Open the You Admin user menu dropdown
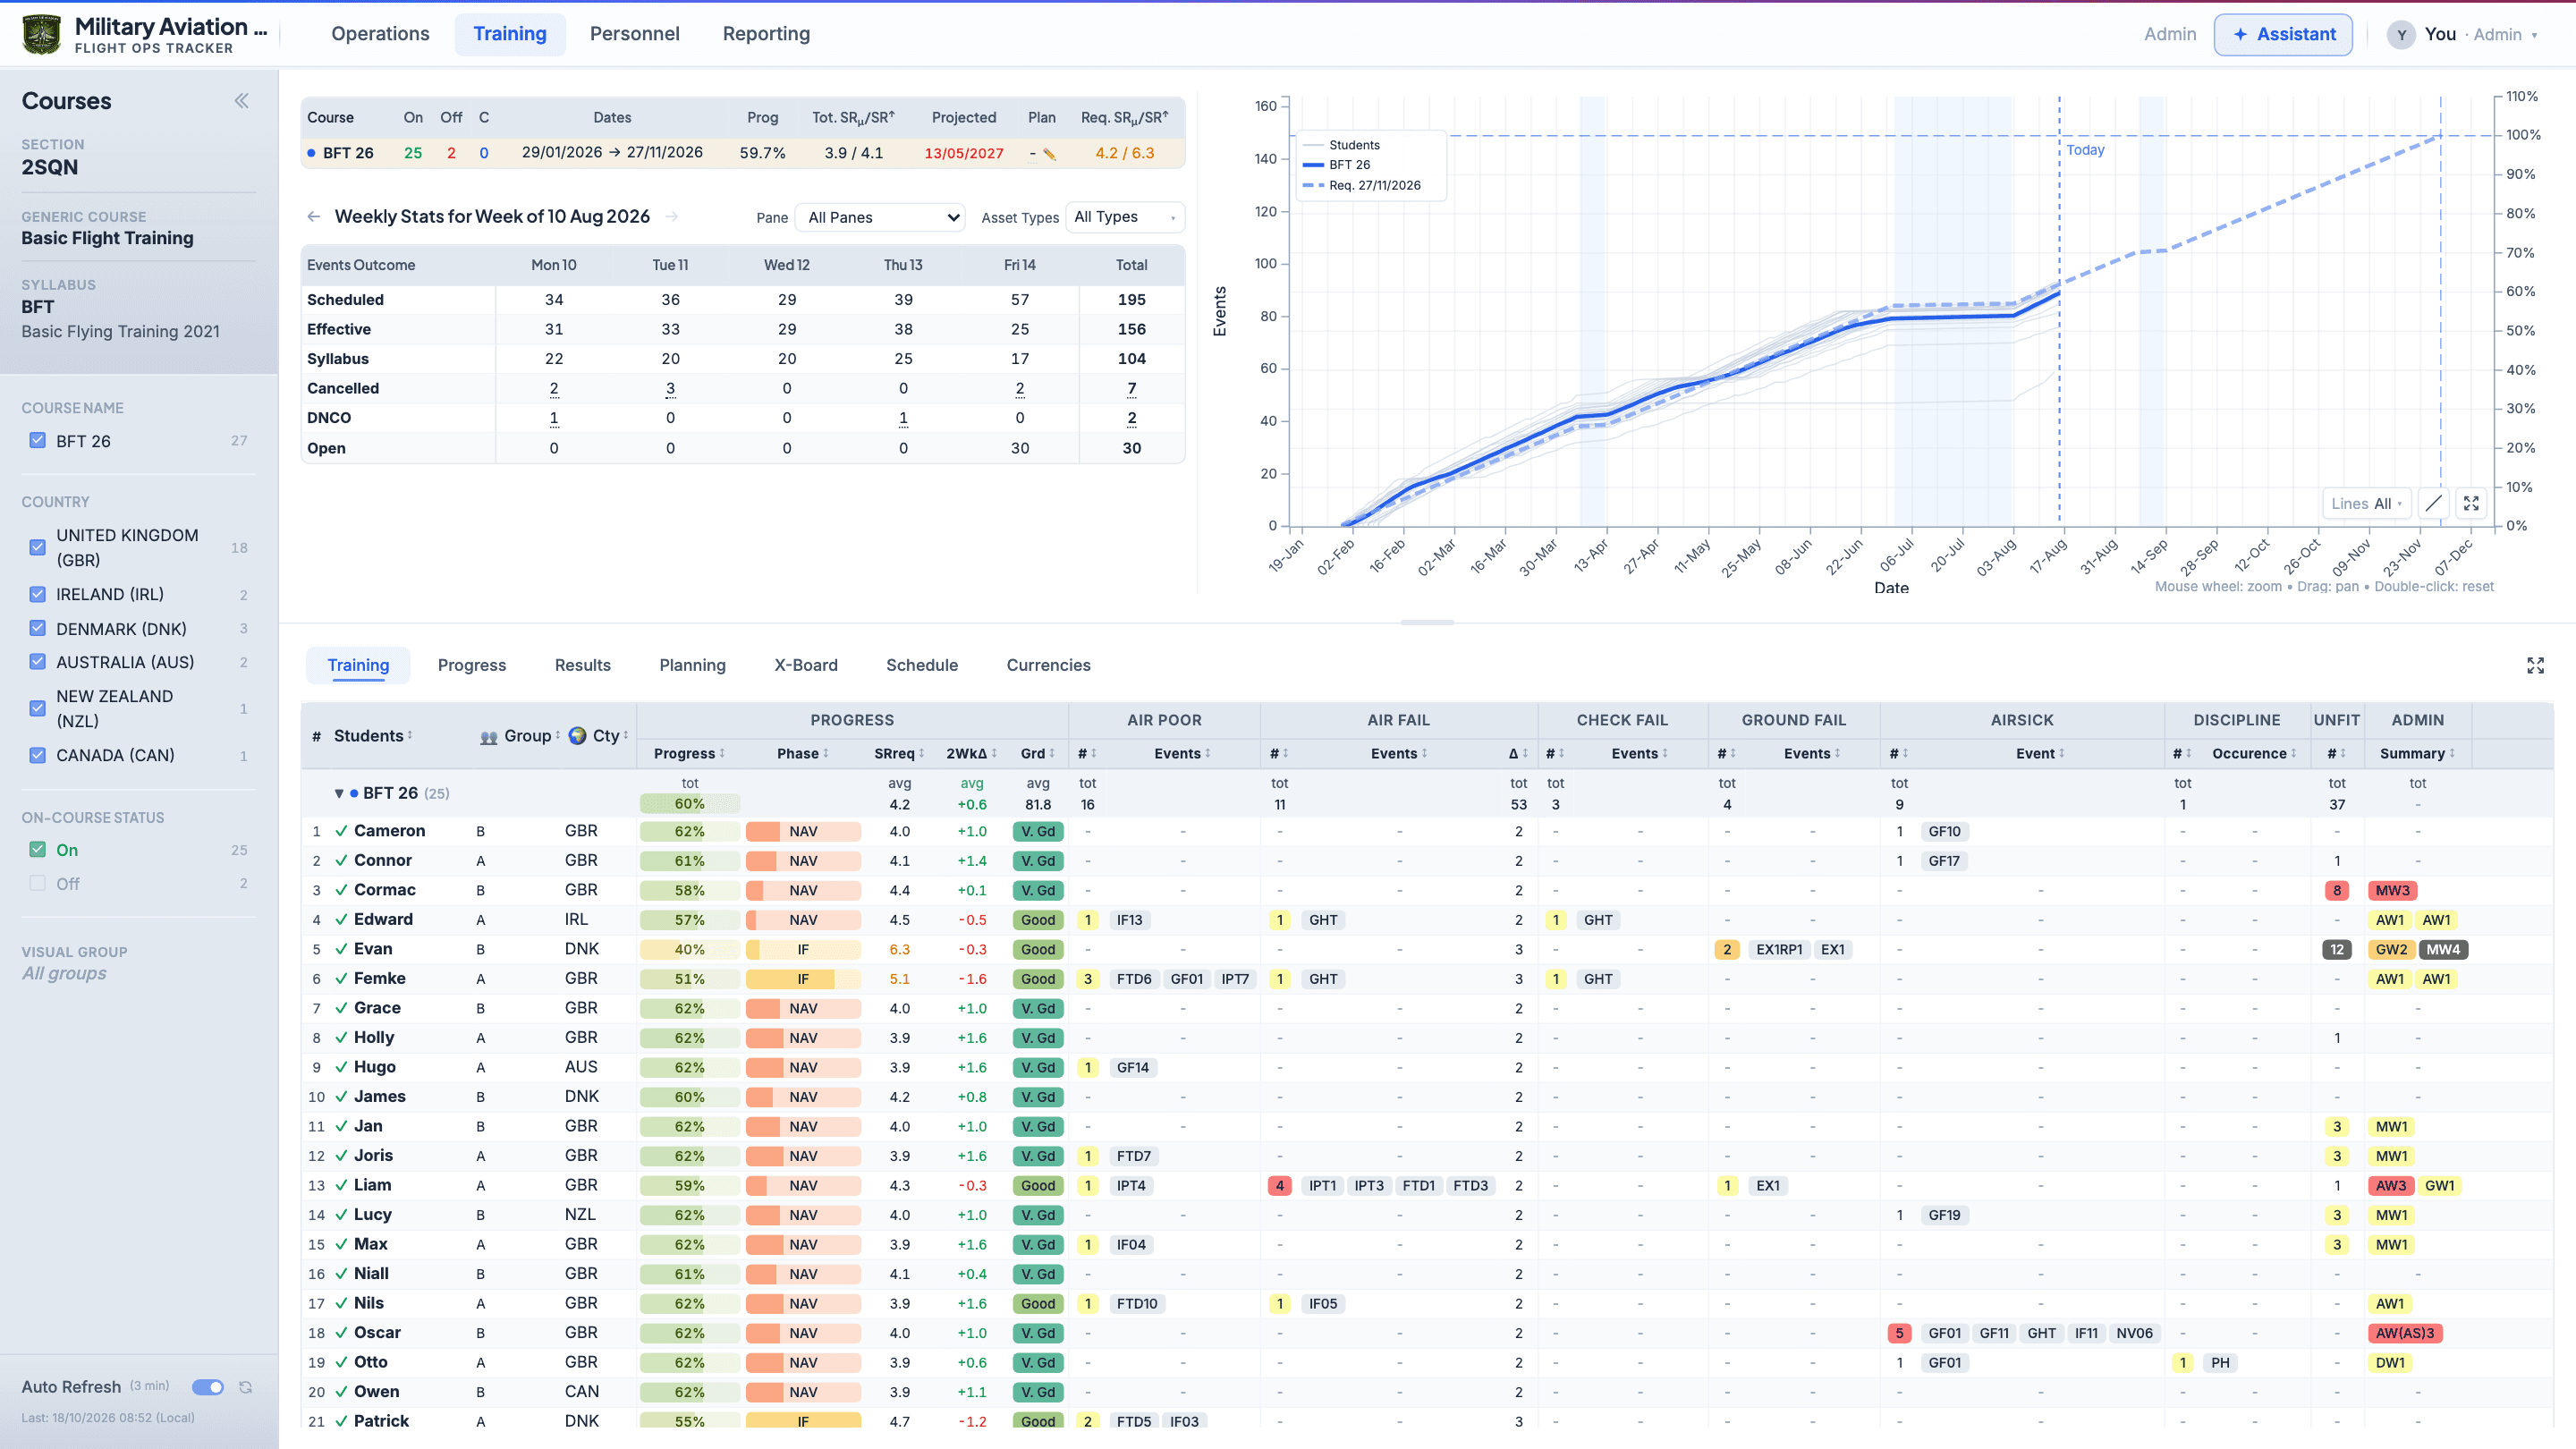 click(x=2464, y=34)
